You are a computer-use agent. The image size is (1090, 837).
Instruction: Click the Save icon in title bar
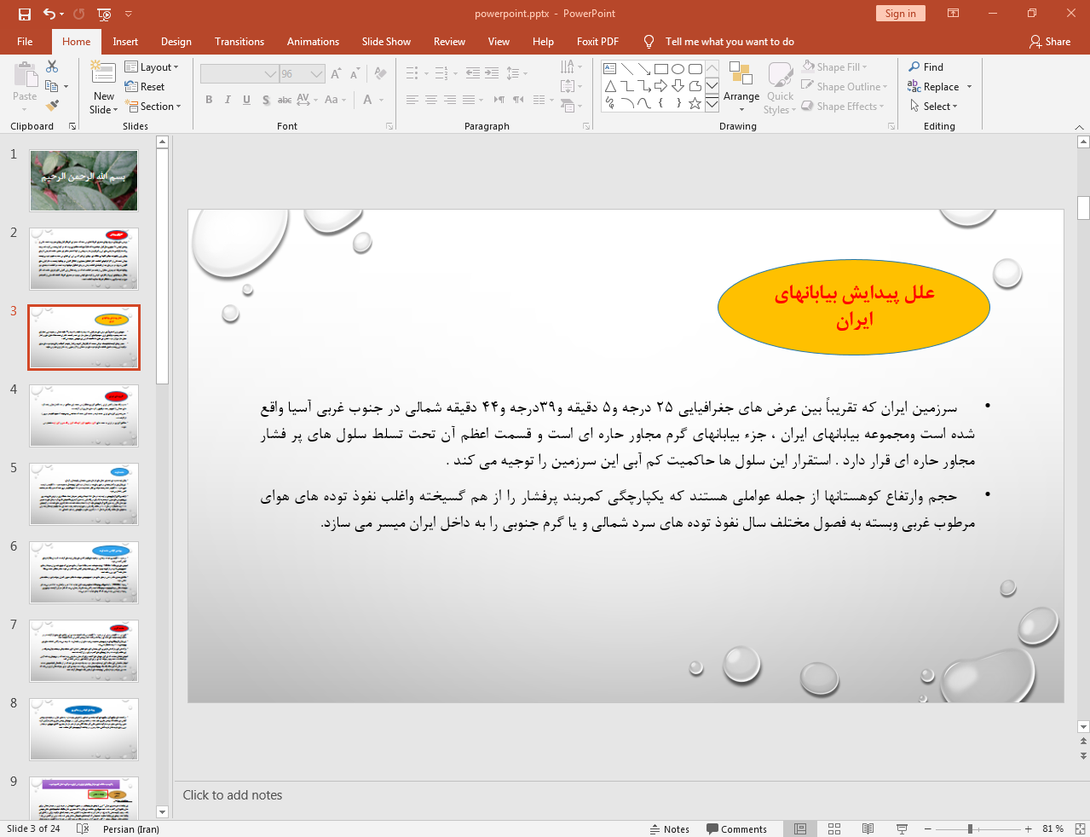pos(25,14)
